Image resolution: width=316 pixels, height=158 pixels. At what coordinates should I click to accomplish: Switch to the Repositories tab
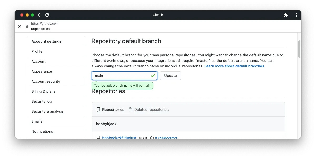113,110
